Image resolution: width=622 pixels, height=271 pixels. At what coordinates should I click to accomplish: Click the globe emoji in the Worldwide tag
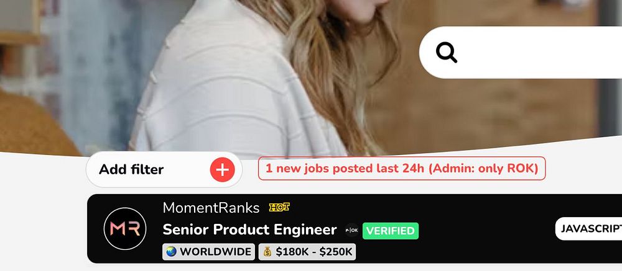click(172, 252)
